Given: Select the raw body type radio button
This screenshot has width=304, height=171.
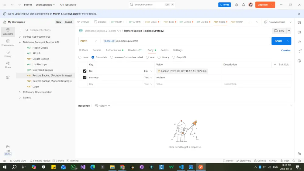Looking at the screenshot, I should tap(147, 57).
